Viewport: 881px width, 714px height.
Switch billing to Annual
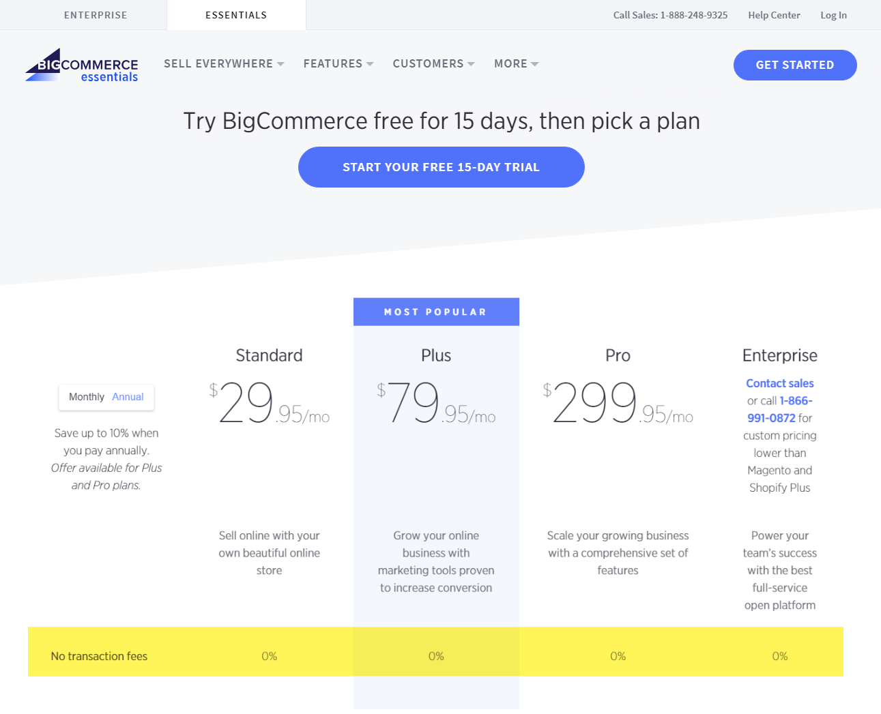pyautogui.click(x=128, y=397)
